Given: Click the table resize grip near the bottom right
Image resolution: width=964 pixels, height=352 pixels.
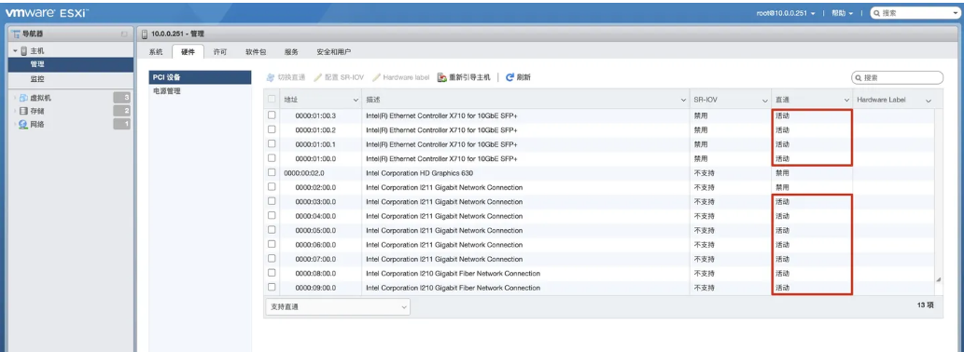Looking at the screenshot, I should tap(938, 279).
